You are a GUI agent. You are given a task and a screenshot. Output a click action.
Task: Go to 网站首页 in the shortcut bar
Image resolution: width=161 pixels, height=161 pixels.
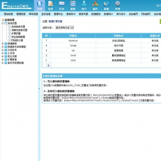(146, 14)
